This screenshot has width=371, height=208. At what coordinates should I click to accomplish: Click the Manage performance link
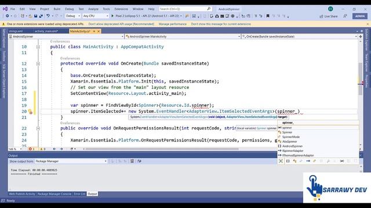point(173,24)
